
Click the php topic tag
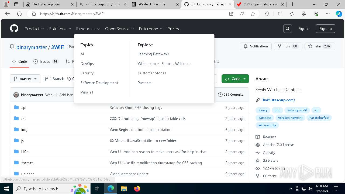click(277, 110)
